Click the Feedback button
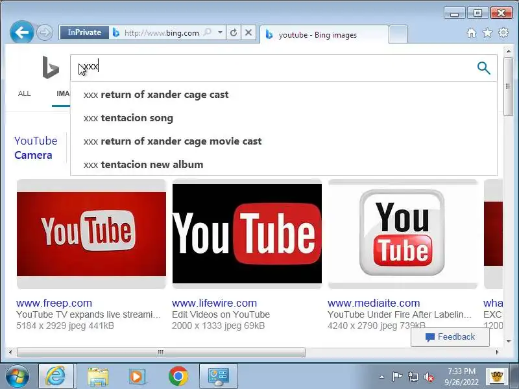The image size is (519, 389). [x=450, y=337]
